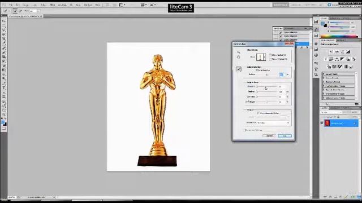Screen dimensions: 362x203
Task: Click the Brightness/Contrast adjustment icon
Action: point(331,52)
